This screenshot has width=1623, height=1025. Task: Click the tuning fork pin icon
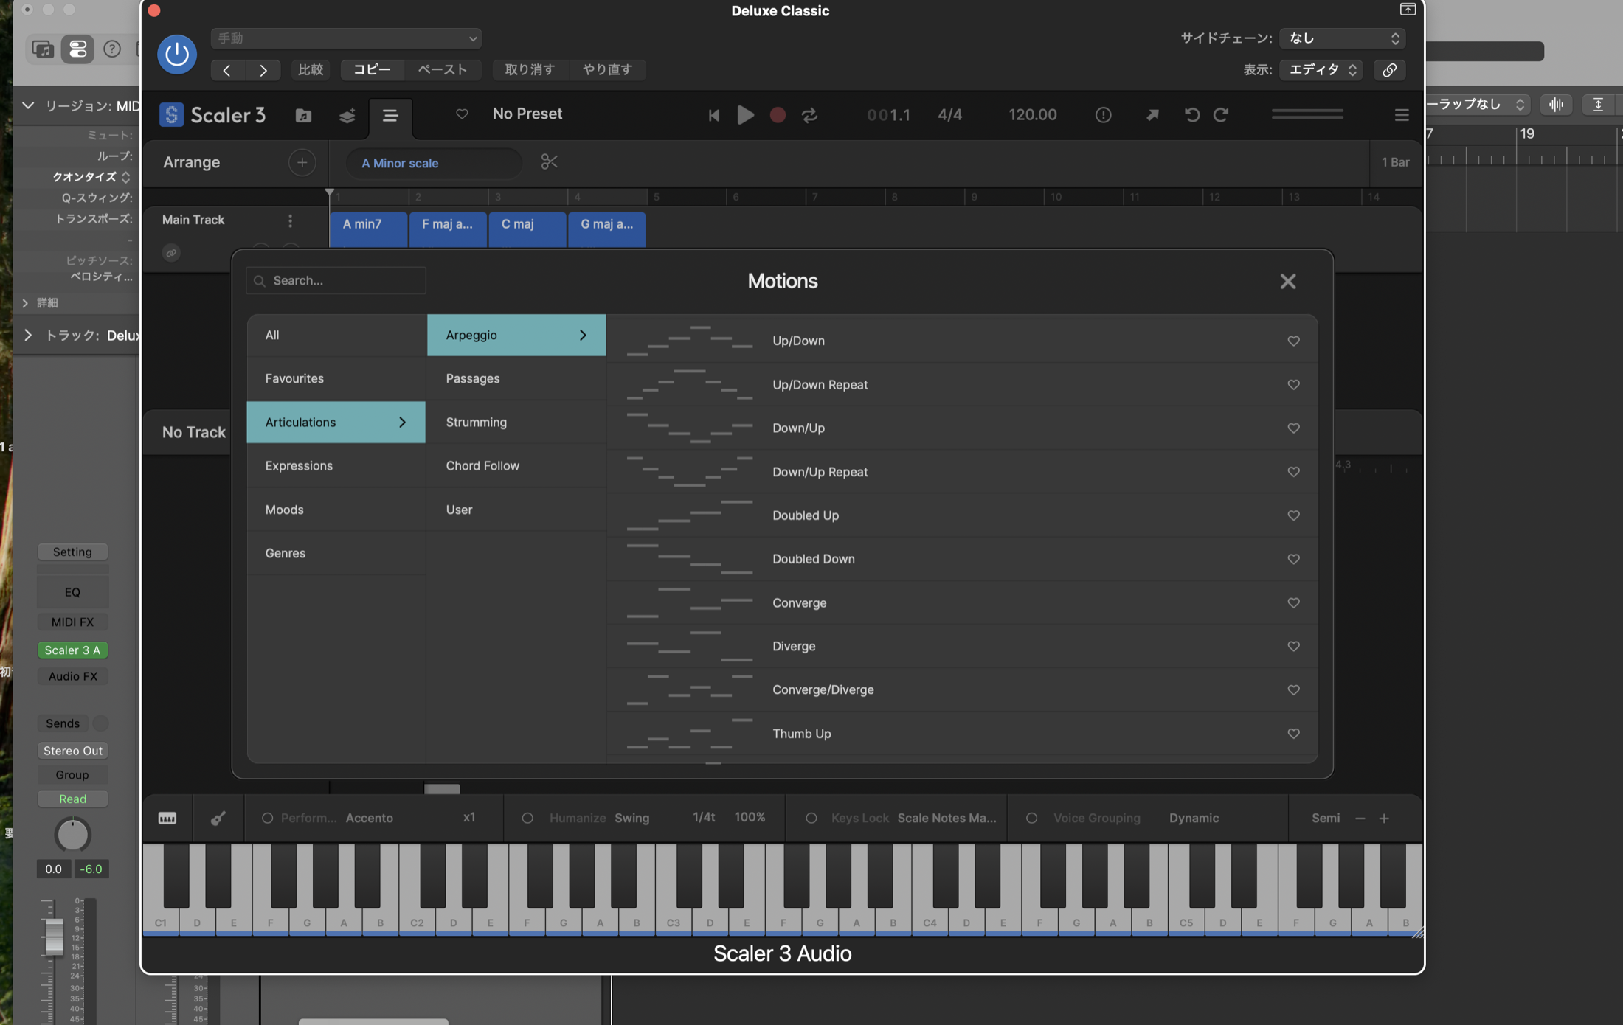[1152, 114]
